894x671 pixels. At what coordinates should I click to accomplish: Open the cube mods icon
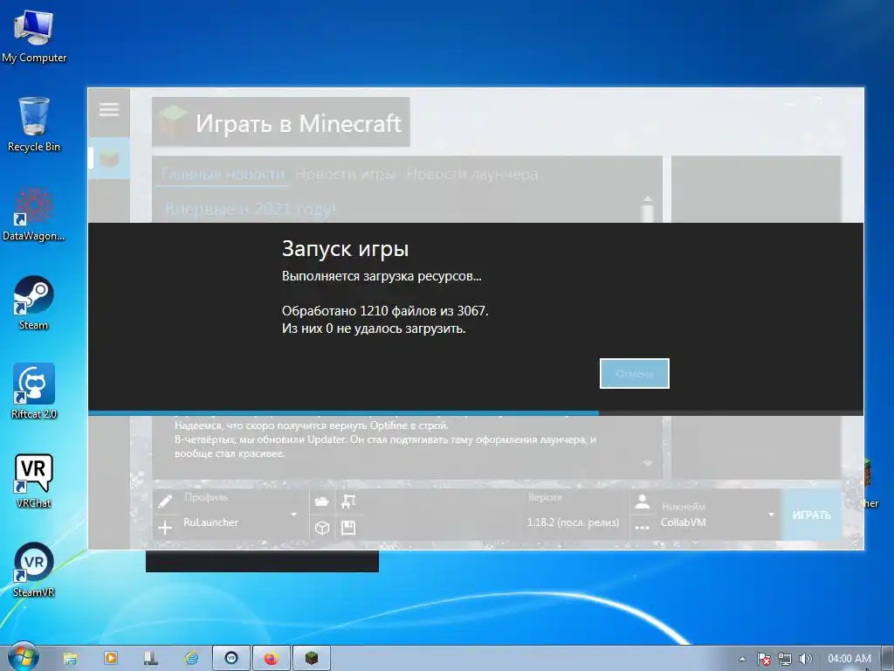pos(322,527)
